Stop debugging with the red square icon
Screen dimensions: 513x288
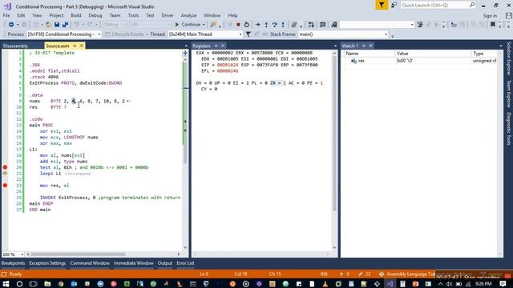[x=238, y=25]
